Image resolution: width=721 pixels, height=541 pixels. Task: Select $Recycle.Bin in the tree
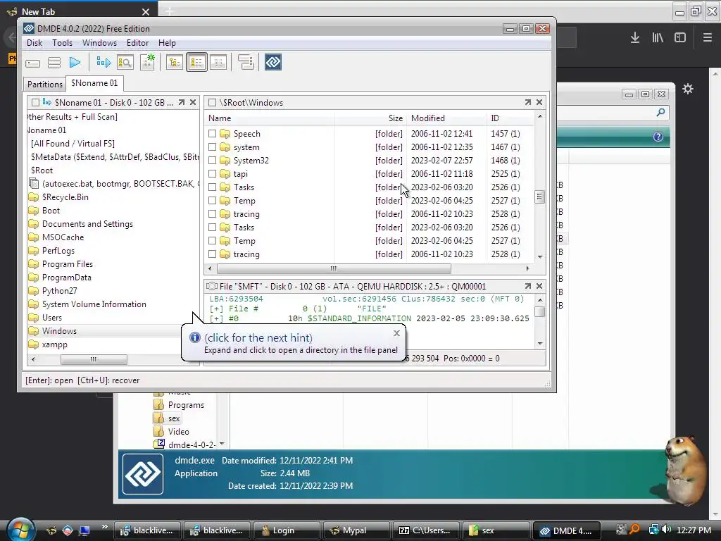click(65, 197)
